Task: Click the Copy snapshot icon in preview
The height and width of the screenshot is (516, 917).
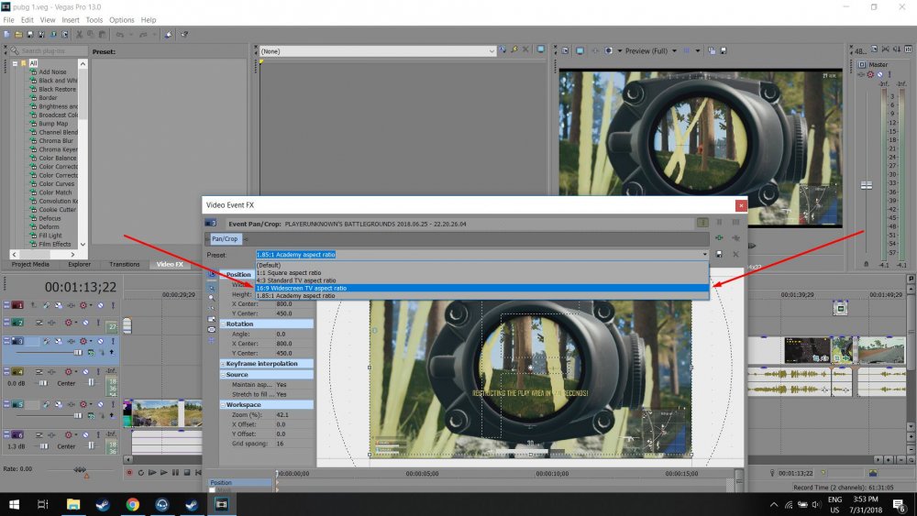Action: [712, 50]
